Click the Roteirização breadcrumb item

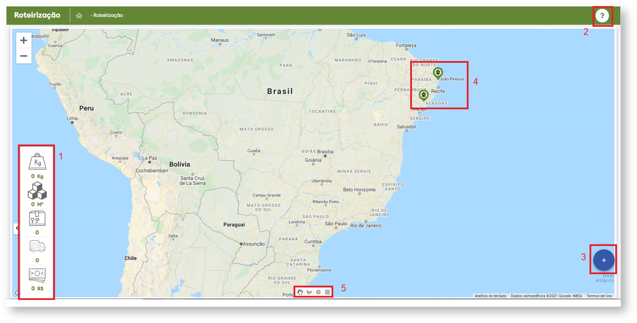click(108, 15)
